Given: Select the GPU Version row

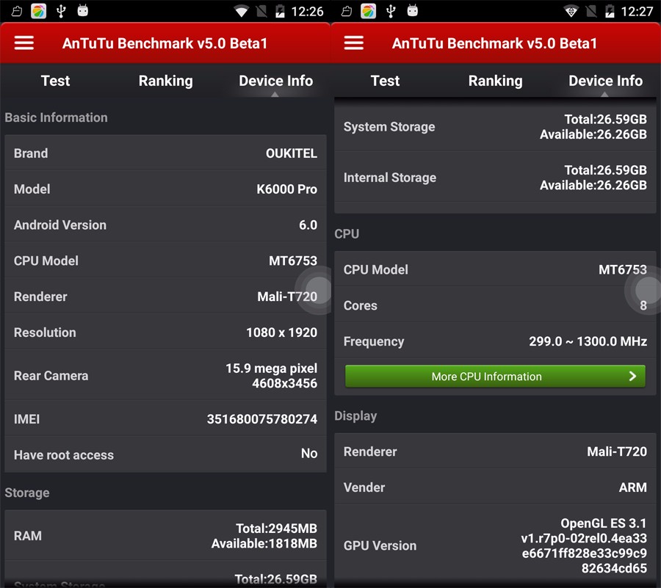Looking at the screenshot, I should 495,545.
